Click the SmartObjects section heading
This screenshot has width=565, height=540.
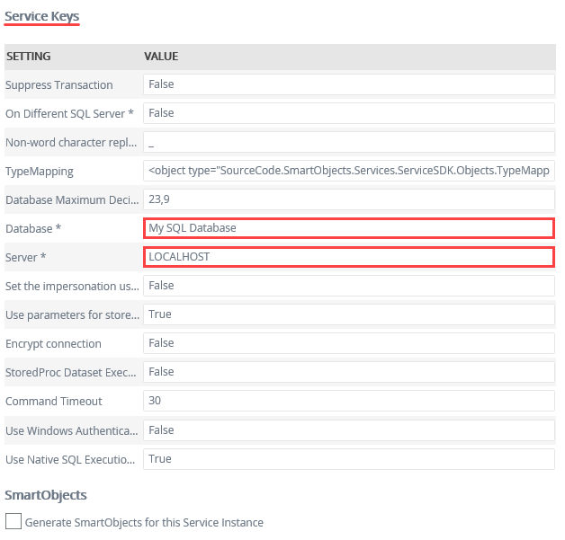(x=46, y=495)
